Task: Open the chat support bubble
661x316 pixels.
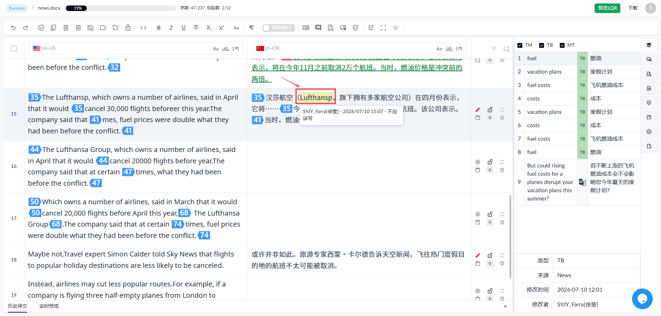Action: pyautogui.click(x=642, y=299)
